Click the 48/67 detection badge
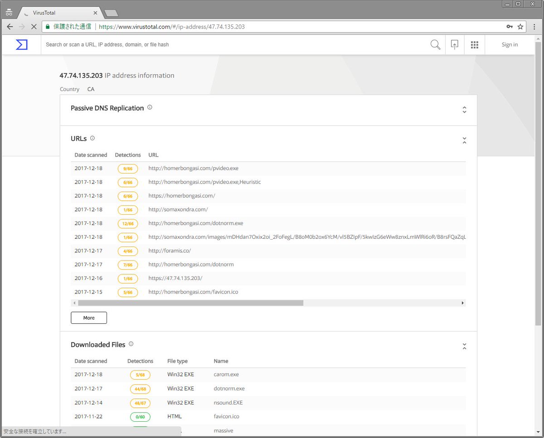Viewport: 544px width, 438px height. tap(140, 403)
